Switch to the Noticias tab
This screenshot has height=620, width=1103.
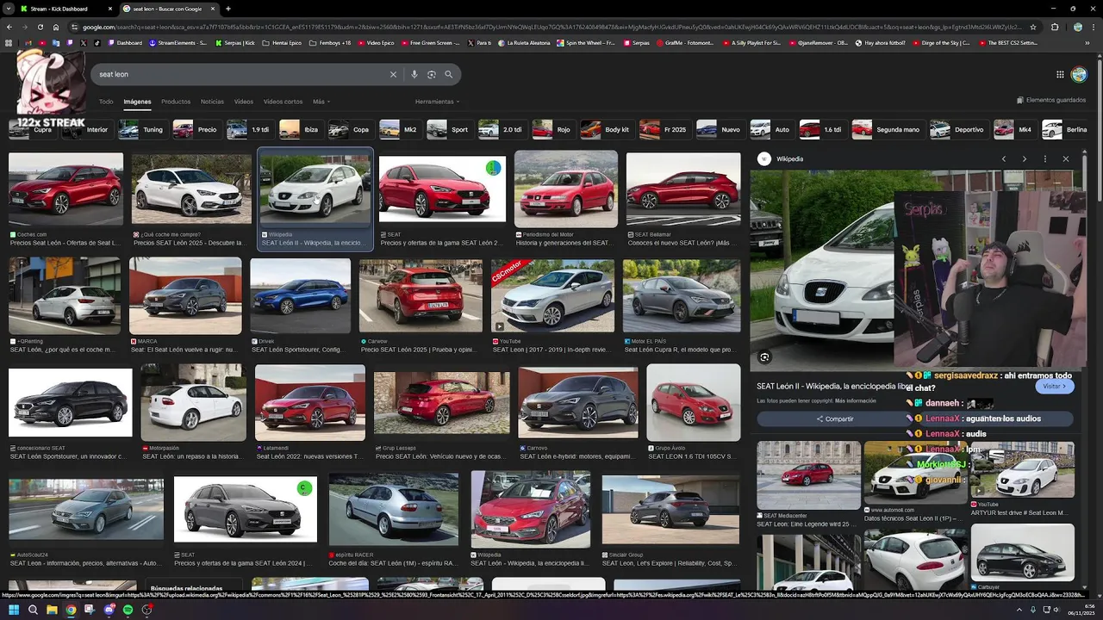pyautogui.click(x=212, y=102)
